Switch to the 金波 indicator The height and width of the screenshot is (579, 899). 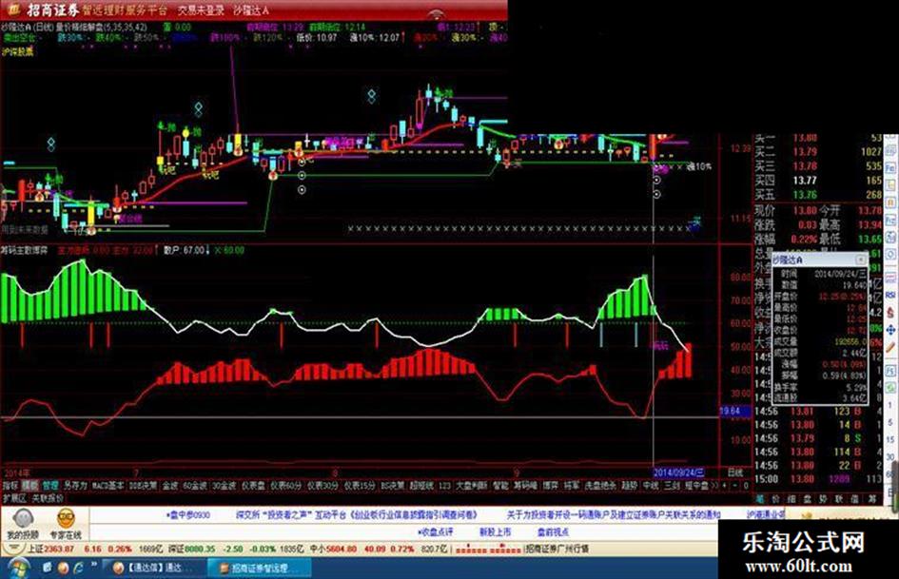coord(170,486)
